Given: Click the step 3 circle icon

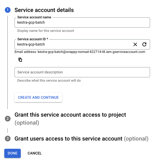Looking at the screenshot, I should pos(8,139).
